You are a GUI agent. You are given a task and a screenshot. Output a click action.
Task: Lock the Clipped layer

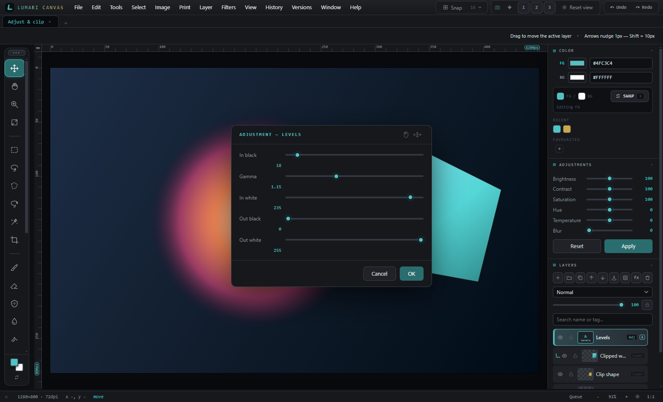(575, 356)
